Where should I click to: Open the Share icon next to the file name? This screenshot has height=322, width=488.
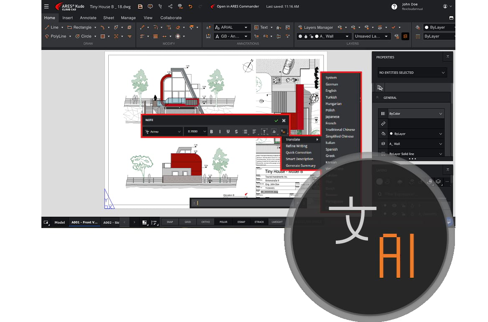tap(170, 6)
